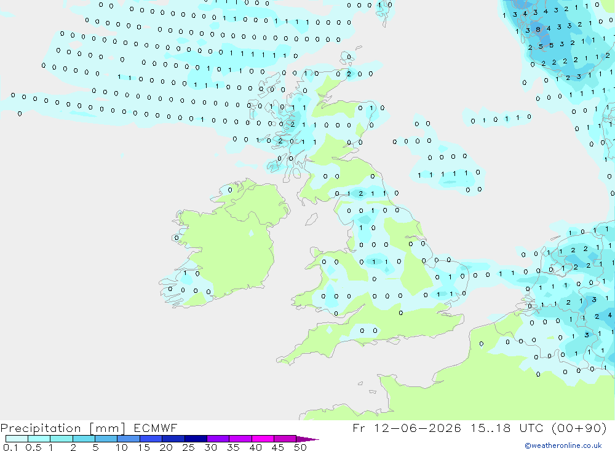Click the '0.5' legend scale label
This screenshot has width=615, height=451.
pyautogui.click(x=33, y=447)
